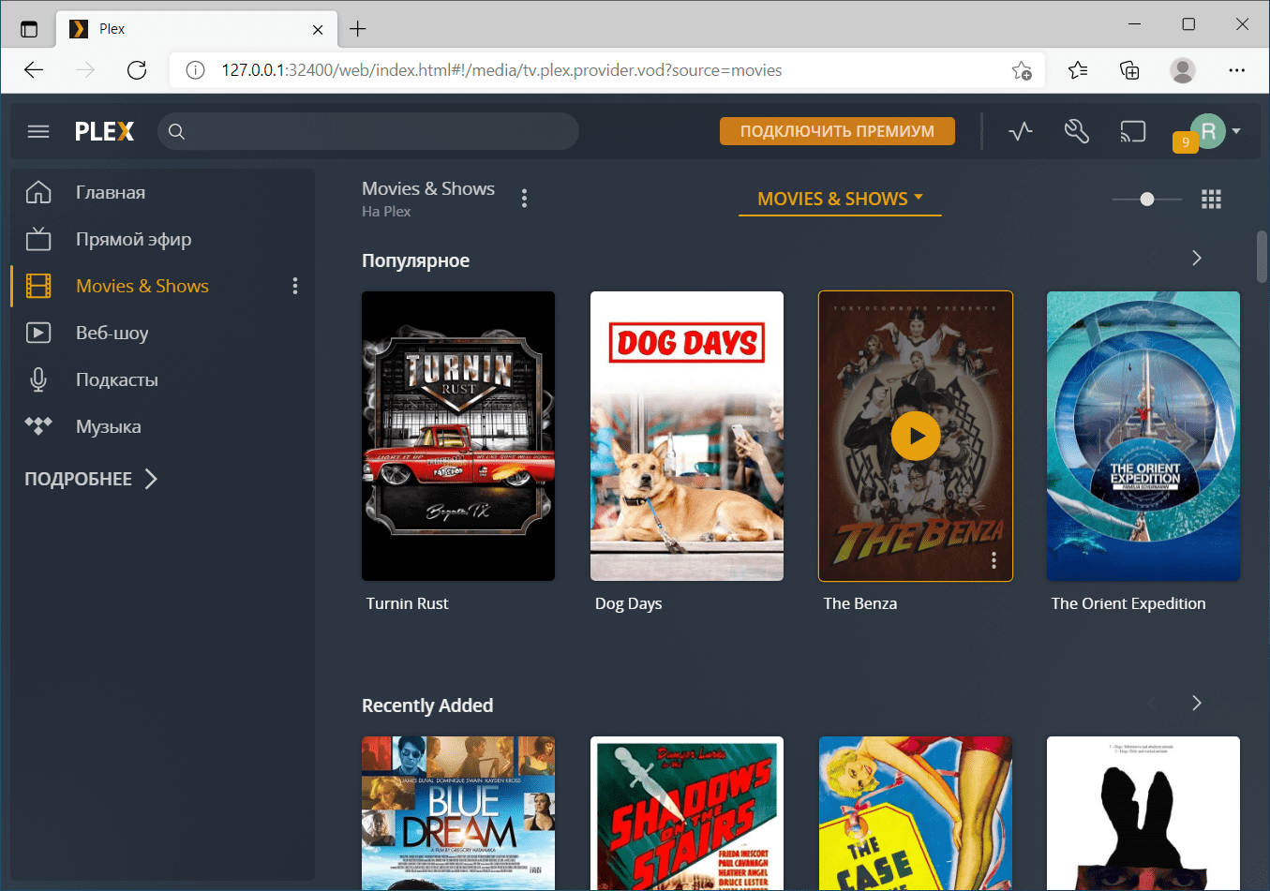The width and height of the screenshot is (1270, 891).
Task: Open the Plex hamburger menu
Action: pyautogui.click(x=38, y=131)
